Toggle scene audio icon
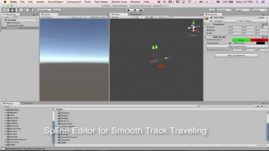This screenshot has height=151, width=269. click(x=147, y=17)
